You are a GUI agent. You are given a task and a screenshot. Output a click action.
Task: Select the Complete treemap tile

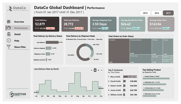coord(119,51)
